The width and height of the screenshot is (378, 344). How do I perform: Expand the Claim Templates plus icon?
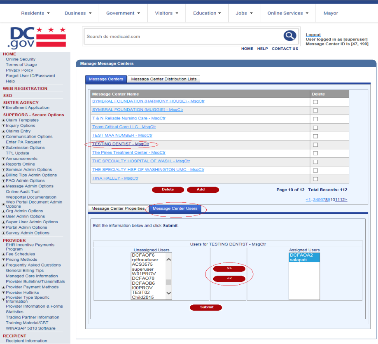click(3, 120)
